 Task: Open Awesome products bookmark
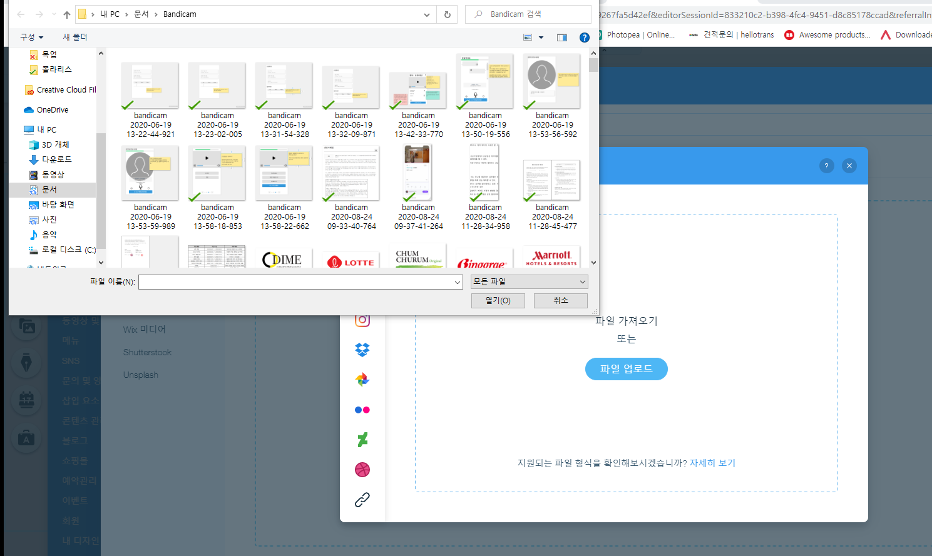827,35
